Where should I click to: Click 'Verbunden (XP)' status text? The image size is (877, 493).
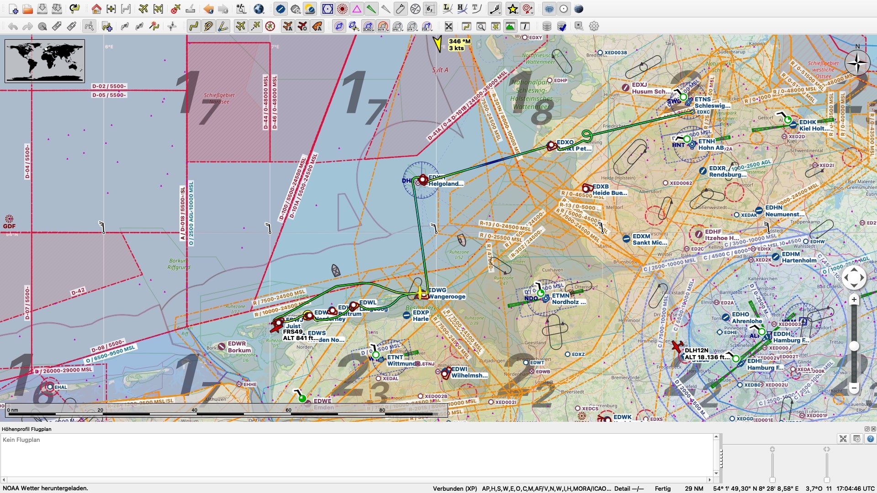coord(454,488)
